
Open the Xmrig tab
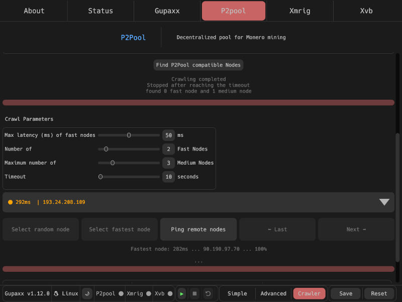[x=300, y=11]
